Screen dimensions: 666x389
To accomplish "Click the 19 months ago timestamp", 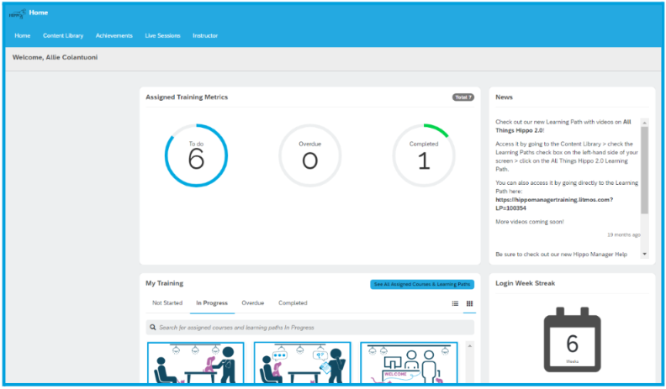I will pos(623,234).
